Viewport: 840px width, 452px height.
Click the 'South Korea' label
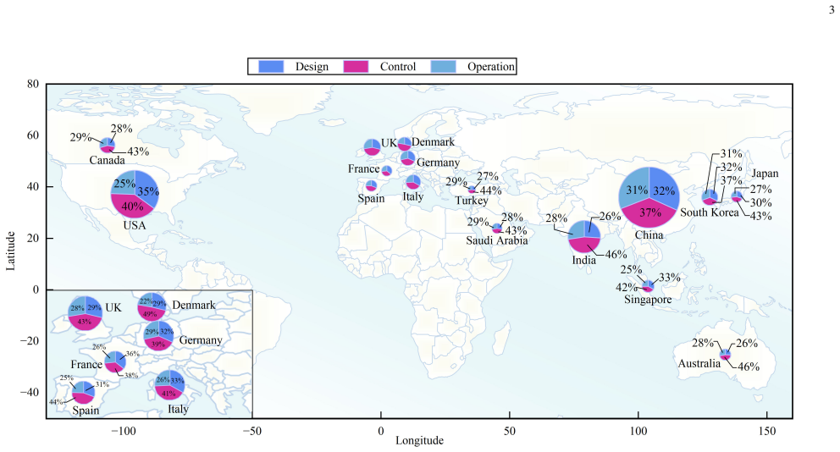click(710, 212)
